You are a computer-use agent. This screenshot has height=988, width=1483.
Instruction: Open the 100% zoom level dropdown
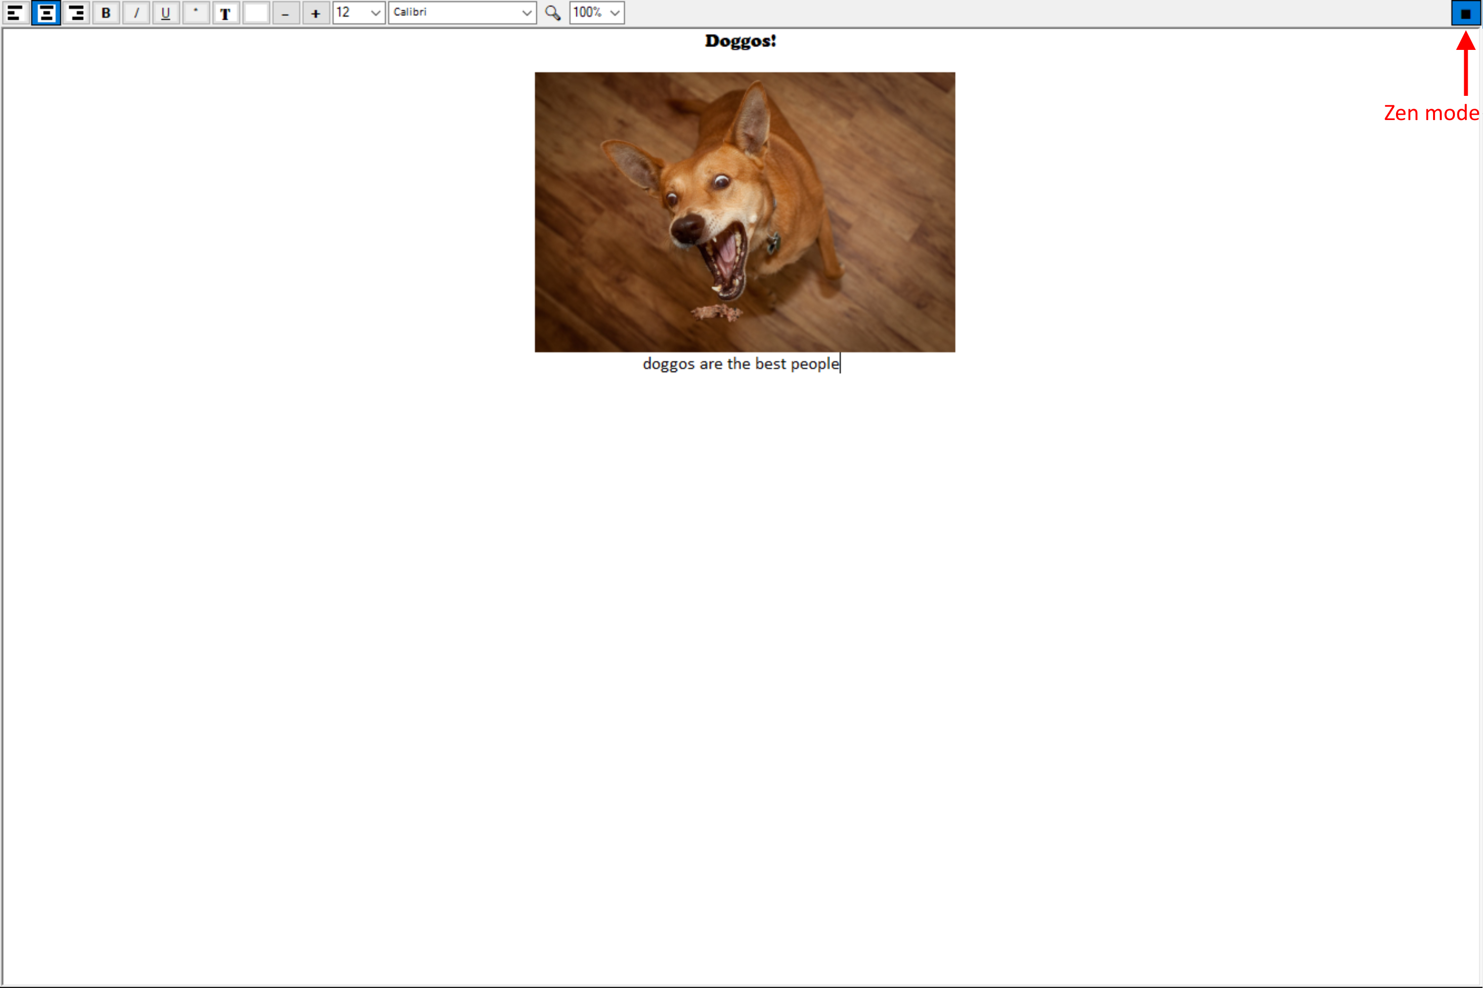[613, 13]
